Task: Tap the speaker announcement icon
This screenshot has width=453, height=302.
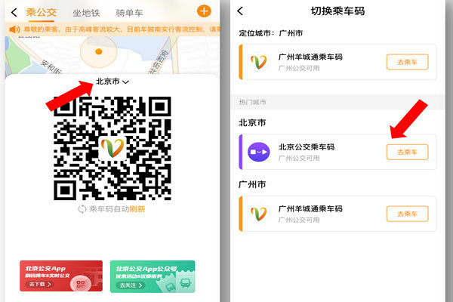Action: tap(14, 29)
